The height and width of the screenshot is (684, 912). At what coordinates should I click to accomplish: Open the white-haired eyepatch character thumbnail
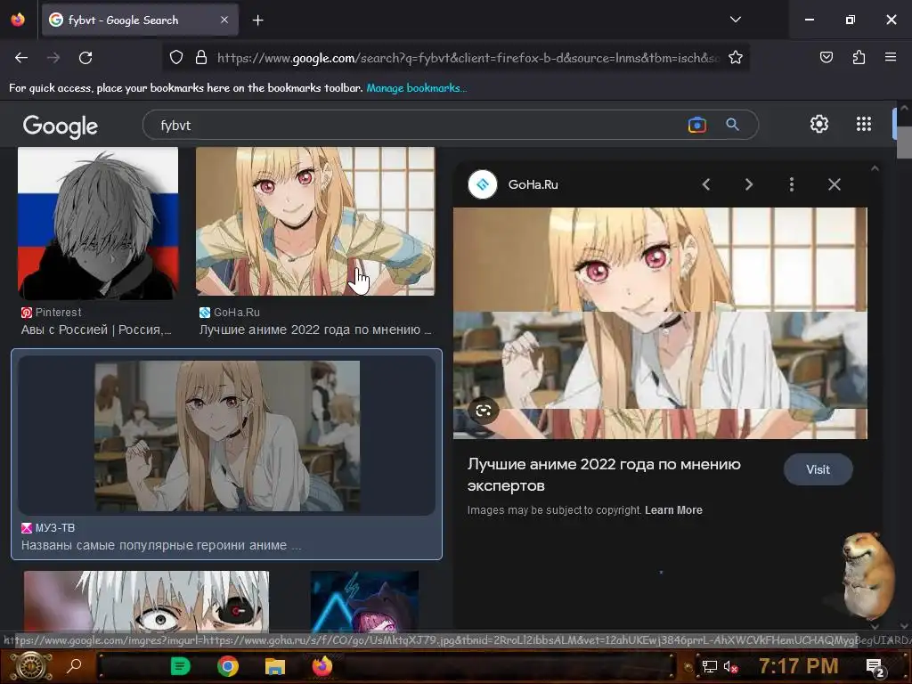(x=147, y=601)
